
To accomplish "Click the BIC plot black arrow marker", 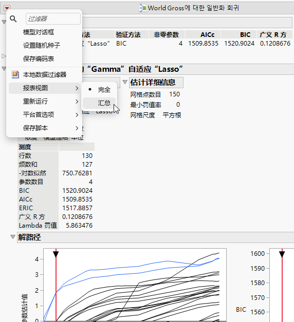I will click(x=282, y=254).
